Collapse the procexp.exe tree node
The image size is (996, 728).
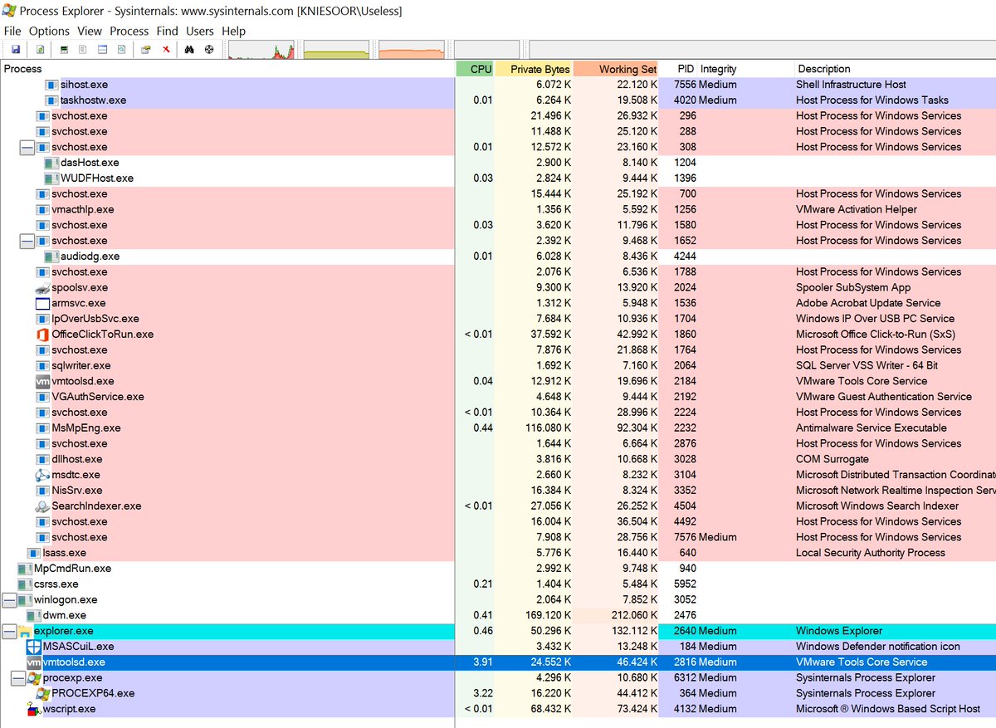pos(17,678)
